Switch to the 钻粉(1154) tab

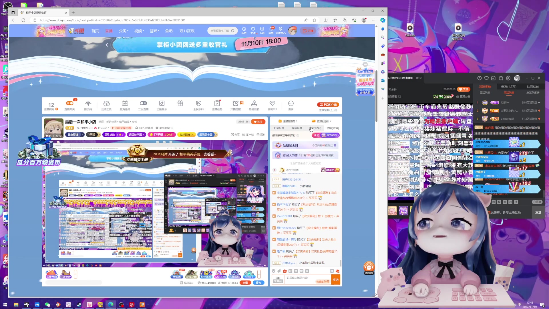pyautogui.click(x=333, y=128)
